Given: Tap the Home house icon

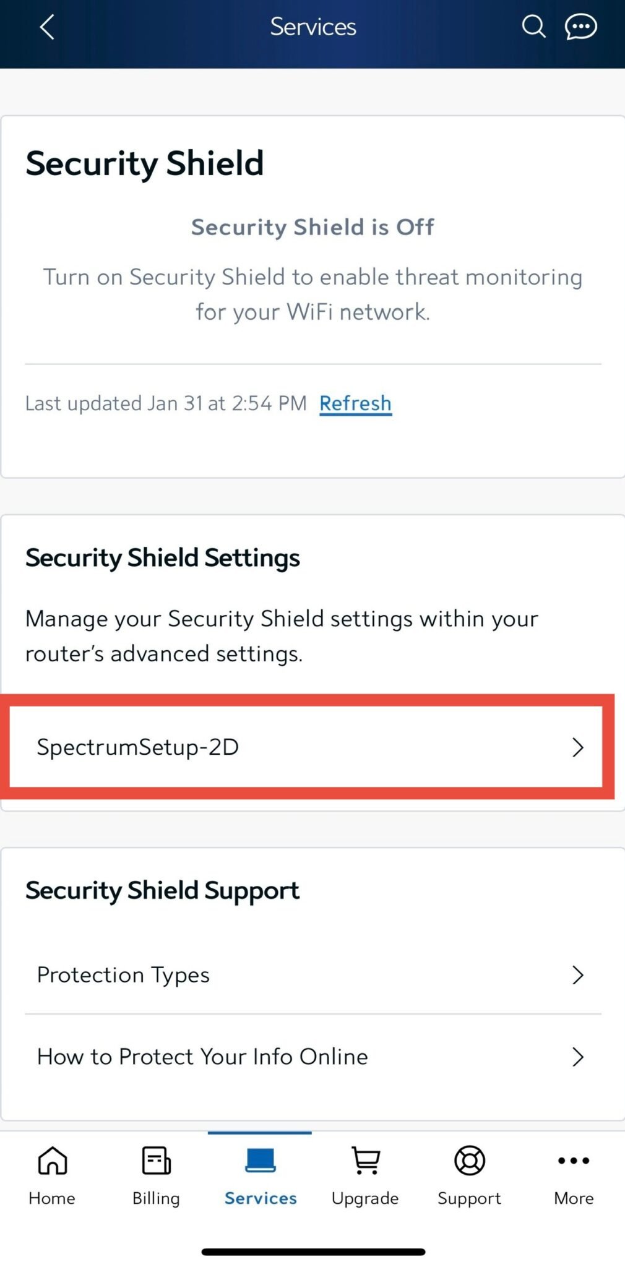Looking at the screenshot, I should (53, 1161).
